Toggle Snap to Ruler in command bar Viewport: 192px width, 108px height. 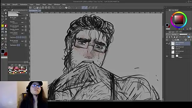tap(83, 7)
